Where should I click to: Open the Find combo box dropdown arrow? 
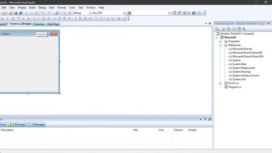coord(169,13)
